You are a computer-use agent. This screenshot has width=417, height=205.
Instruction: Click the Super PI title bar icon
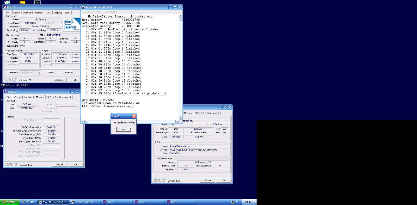(x=83, y=7)
